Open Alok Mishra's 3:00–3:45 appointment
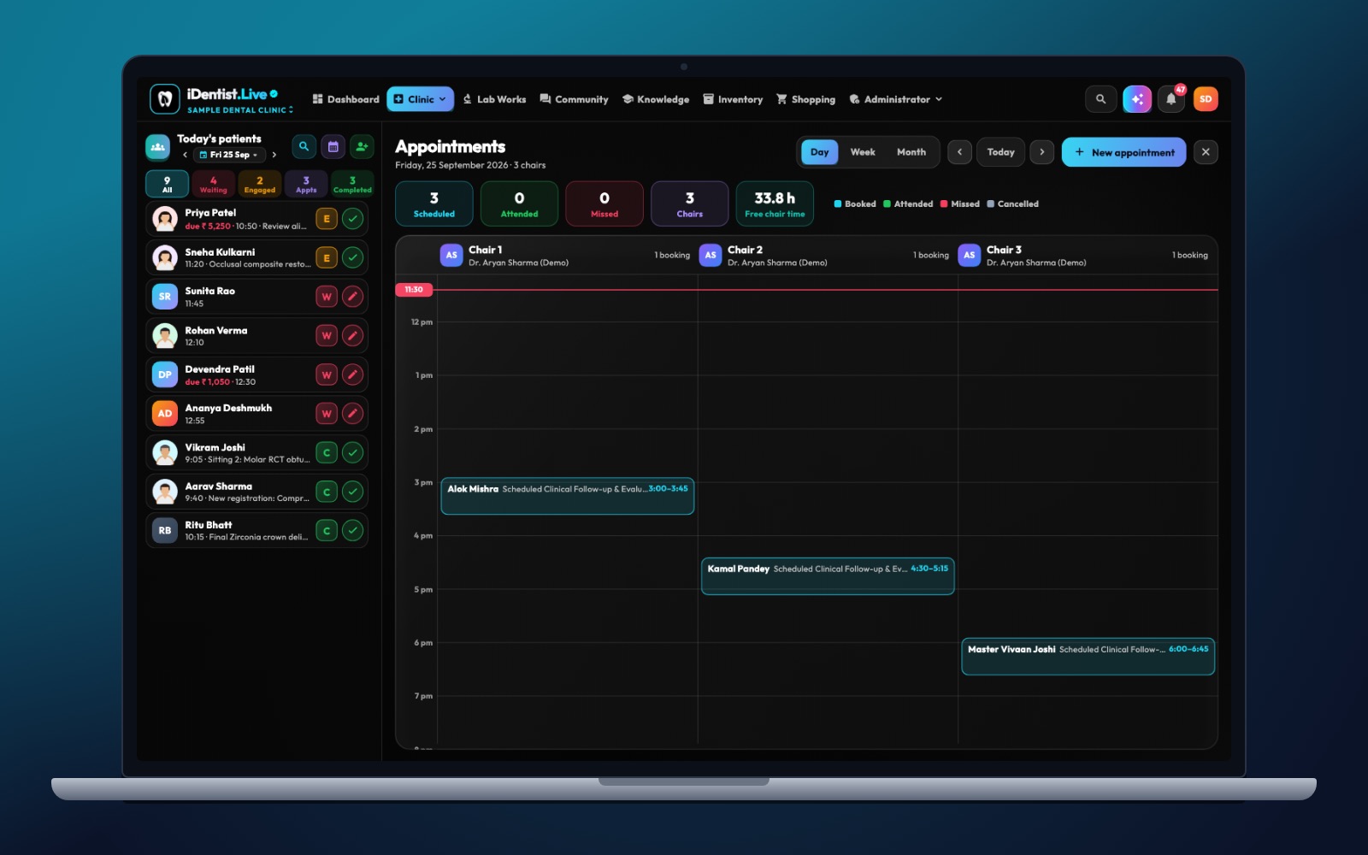The image size is (1368, 855). click(x=567, y=496)
